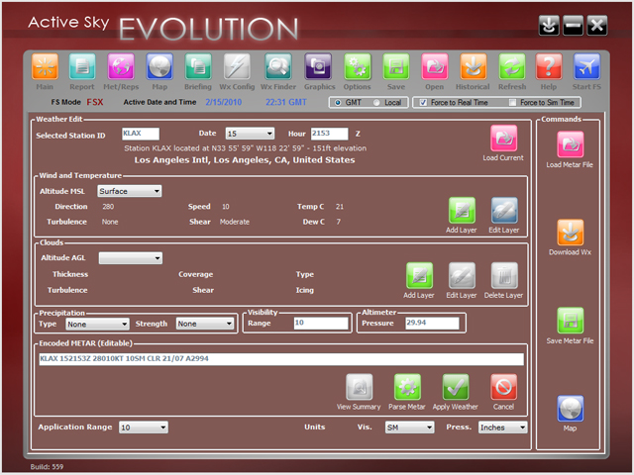The image size is (634, 475).
Task: Click the active time 22:31 GMT
Action: pos(286,102)
